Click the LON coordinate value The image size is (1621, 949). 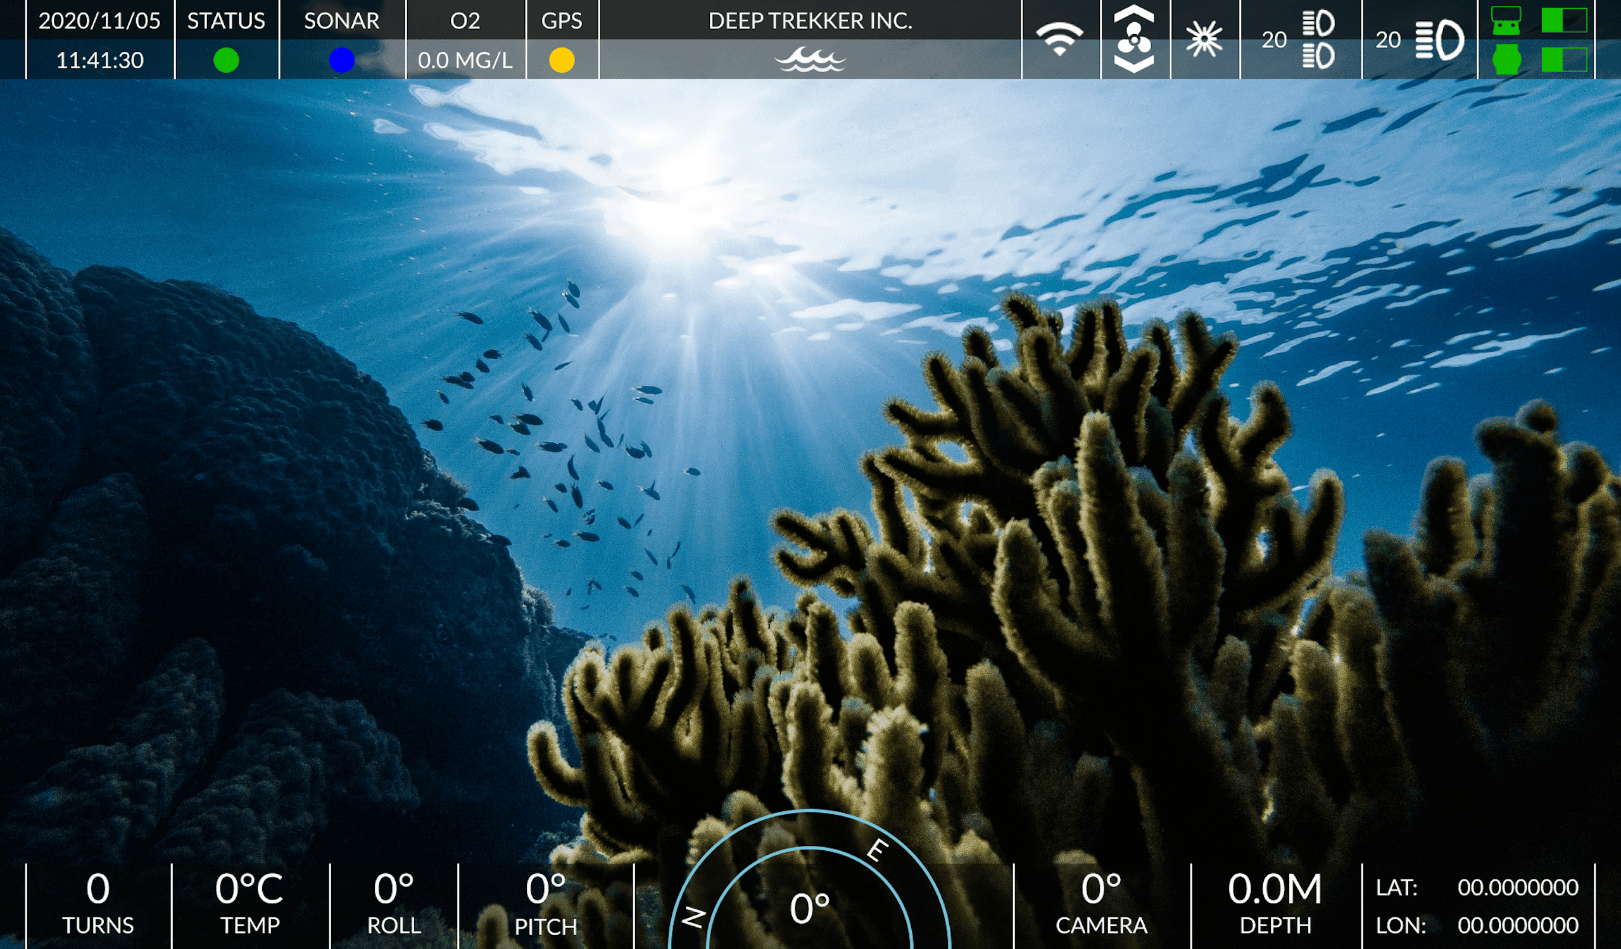pos(1517,925)
